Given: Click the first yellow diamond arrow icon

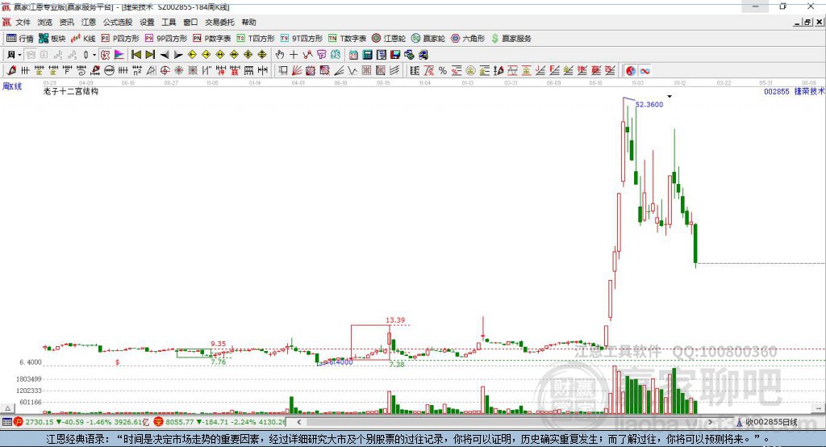Looking at the screenshot, I should [192, 55].
